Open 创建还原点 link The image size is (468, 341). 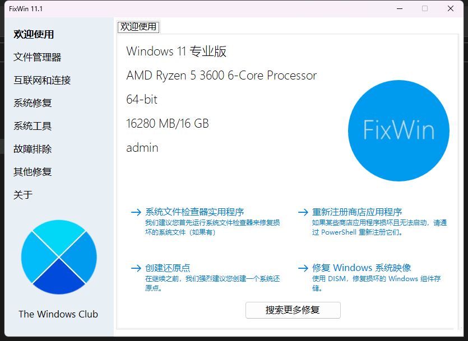(168, 268)
